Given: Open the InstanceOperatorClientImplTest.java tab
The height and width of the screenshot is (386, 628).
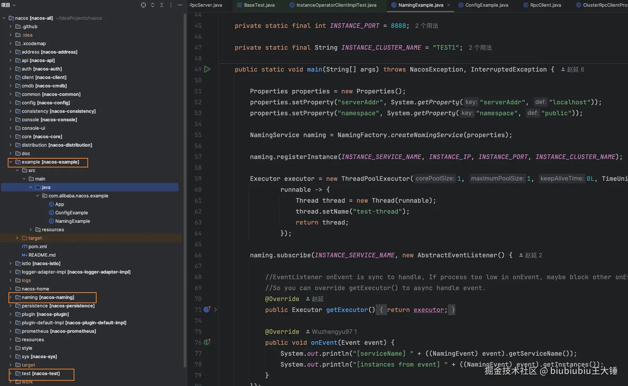Looking at the screenshot, I should pos(333,5).
